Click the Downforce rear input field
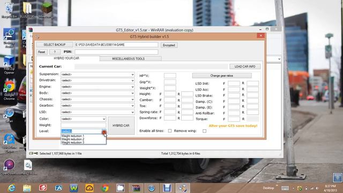The height and width of the screenshot is (193, 343). [x=187, y=118]
